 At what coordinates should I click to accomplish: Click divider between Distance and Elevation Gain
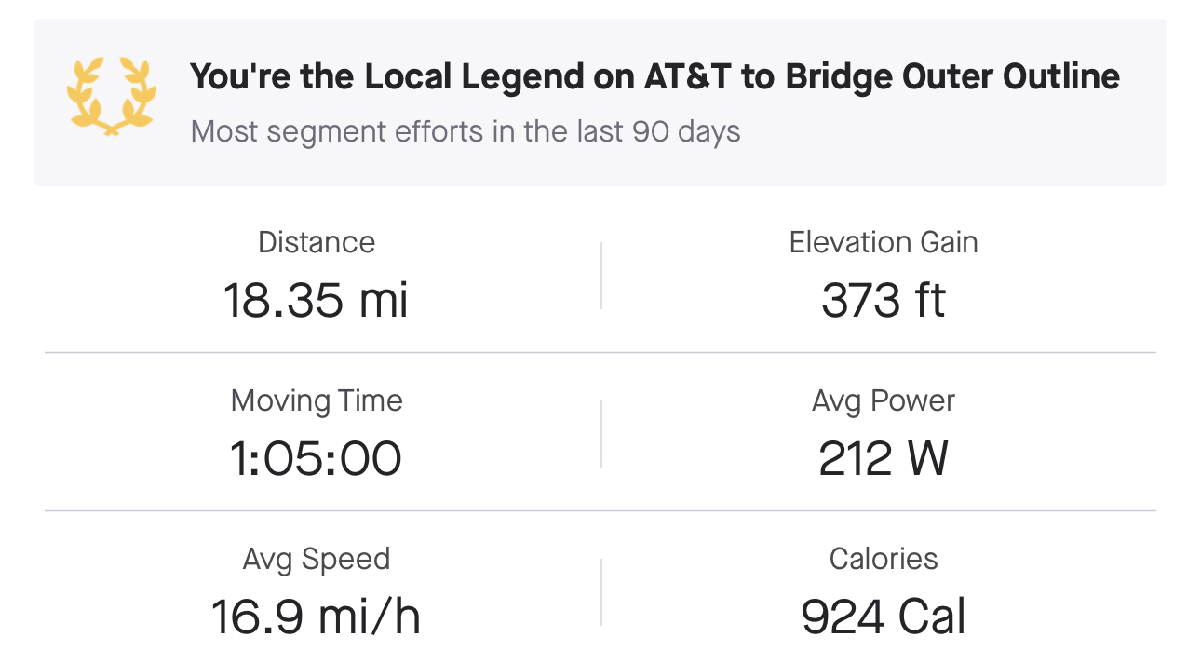600,275
